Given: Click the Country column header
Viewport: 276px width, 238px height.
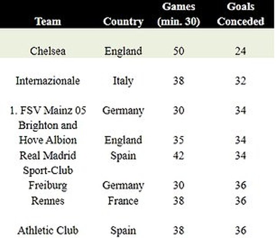Looking at the screenshot, I should 123,21.
